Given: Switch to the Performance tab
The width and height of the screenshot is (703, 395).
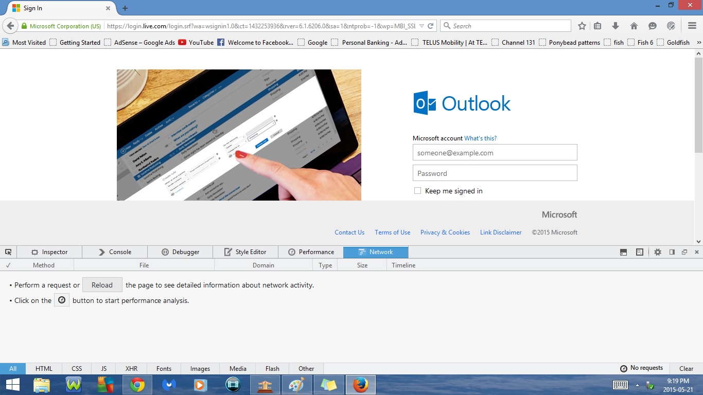Looking at the screenshot, I should pyautogui.click(x=311, y=252).
